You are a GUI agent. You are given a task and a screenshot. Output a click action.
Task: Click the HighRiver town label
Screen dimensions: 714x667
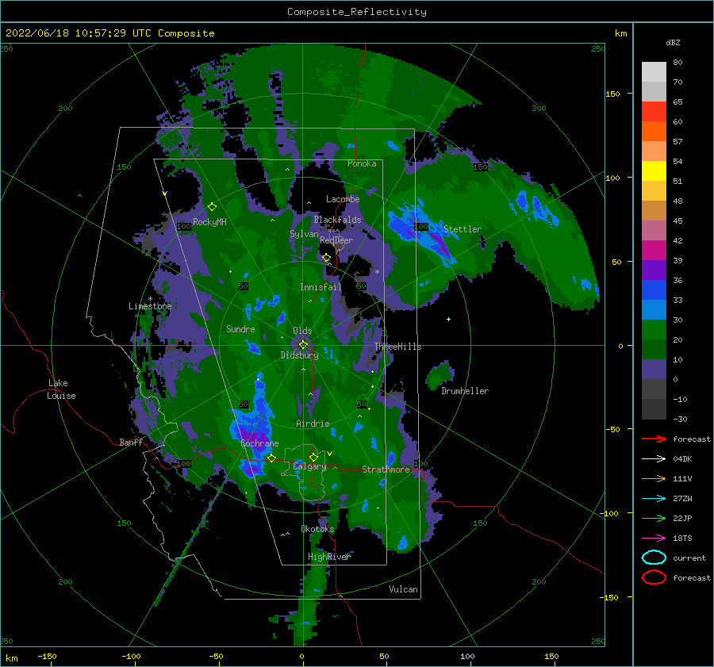(x=329, y=557)
